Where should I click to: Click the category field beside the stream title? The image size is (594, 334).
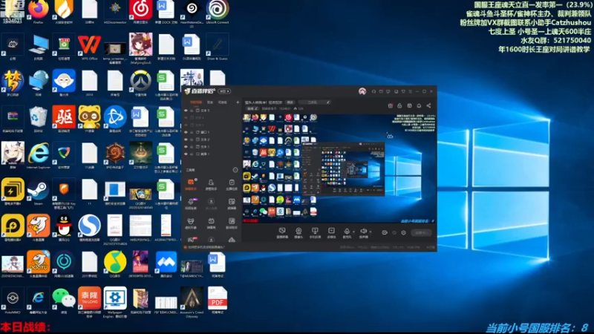(314, 102)
